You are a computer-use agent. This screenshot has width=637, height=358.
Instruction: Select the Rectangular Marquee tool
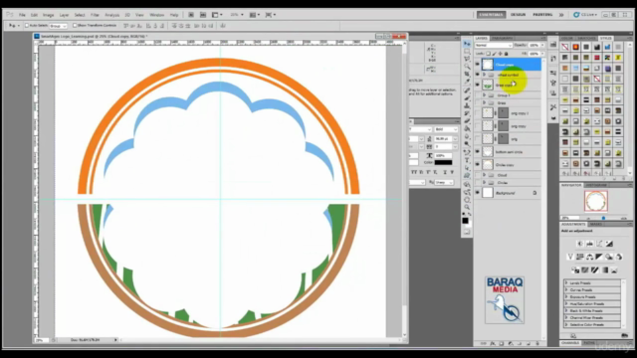[x=467, y=52]
